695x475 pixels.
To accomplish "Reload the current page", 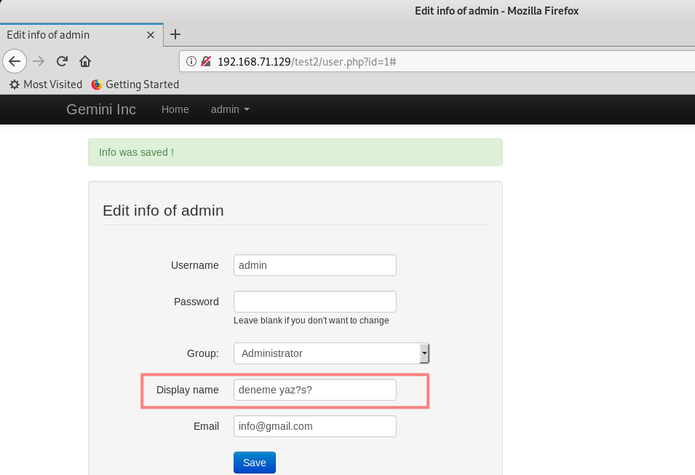I will tap(63, 61).
